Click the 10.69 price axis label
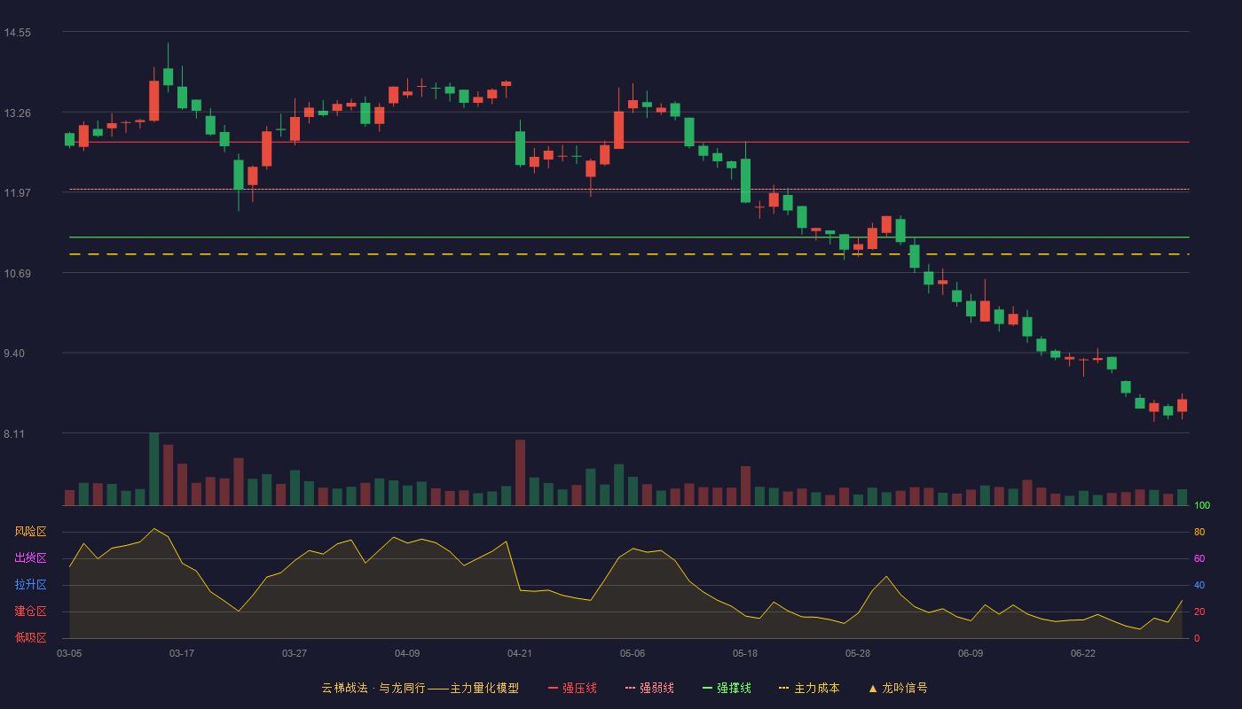This screenshot has width=1242, height=709. point(18,274)
